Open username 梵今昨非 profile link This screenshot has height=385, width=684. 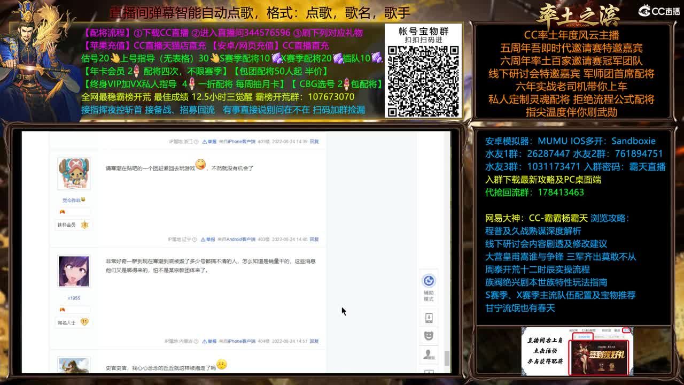point(74,200)
